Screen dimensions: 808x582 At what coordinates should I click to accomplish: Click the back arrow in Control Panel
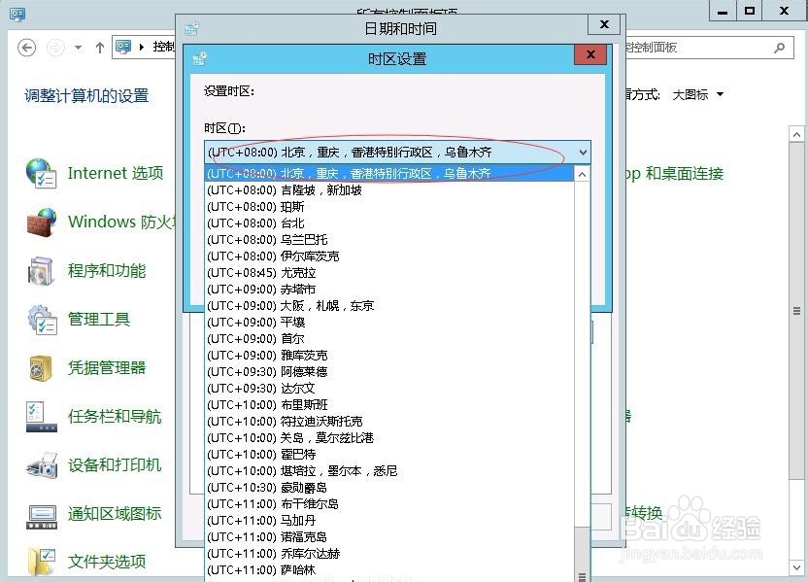[x=27, y=48]
